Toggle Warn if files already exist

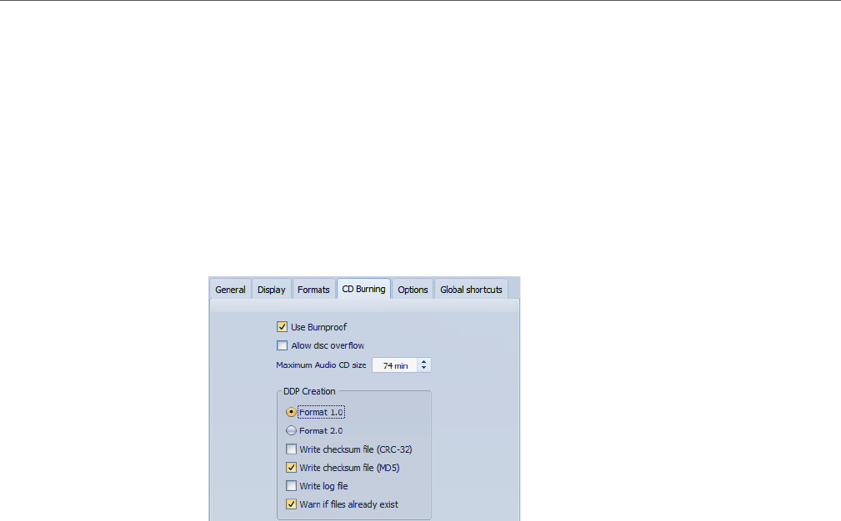coord(291,504)
